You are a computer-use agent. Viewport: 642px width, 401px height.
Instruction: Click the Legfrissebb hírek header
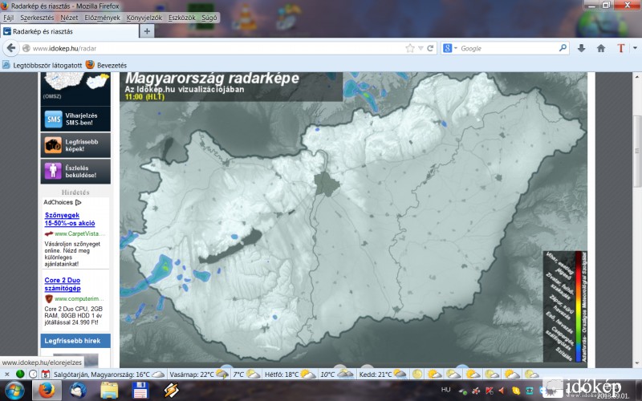(x=75, y=340)
